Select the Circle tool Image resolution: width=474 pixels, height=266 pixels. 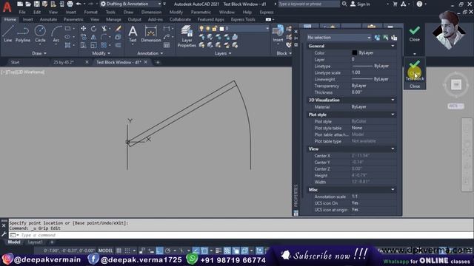(40, 33)
